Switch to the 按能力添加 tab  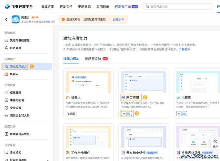tap(71, 59)
